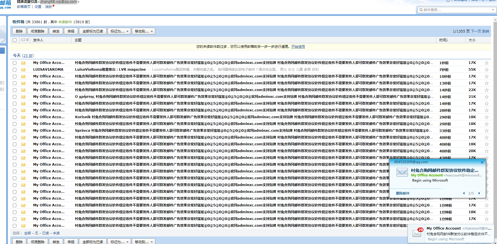Sort by the 主题 column header
This screenshot has width=497, height=244.
[x=78, y=40]
